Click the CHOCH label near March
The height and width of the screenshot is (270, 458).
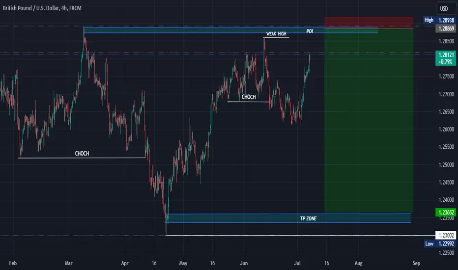coord(82,154)
